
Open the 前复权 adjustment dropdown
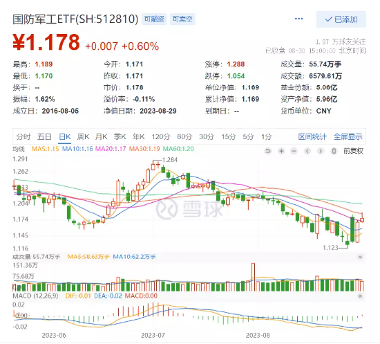click(x=353, y=152)
